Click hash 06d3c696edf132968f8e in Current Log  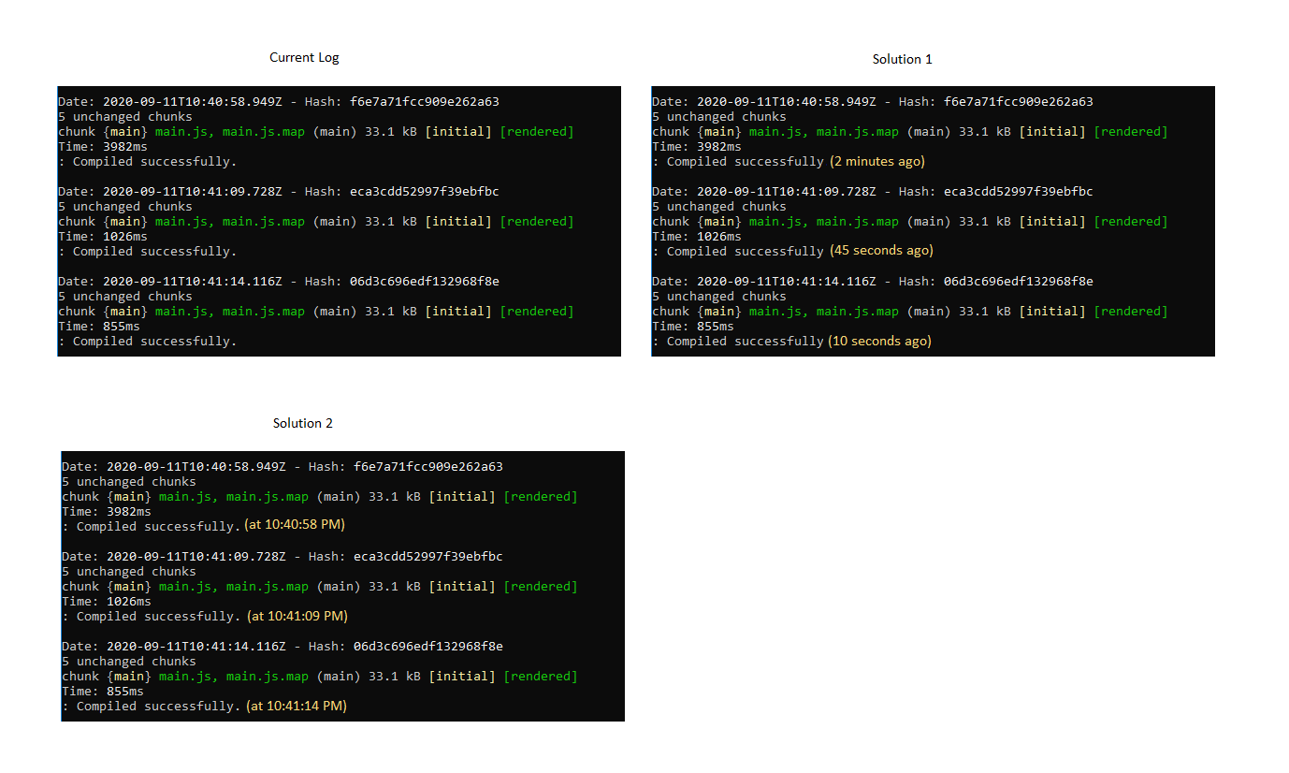tap(424, 281)
